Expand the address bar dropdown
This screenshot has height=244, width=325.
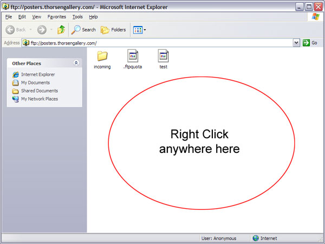pos(296,43)
